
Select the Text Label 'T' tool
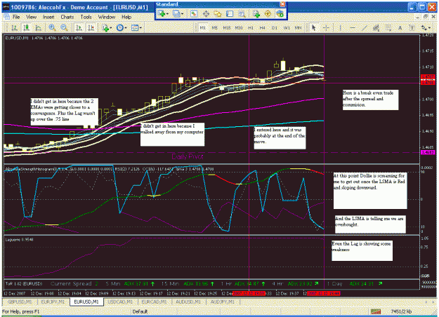(x=412, y=27)
